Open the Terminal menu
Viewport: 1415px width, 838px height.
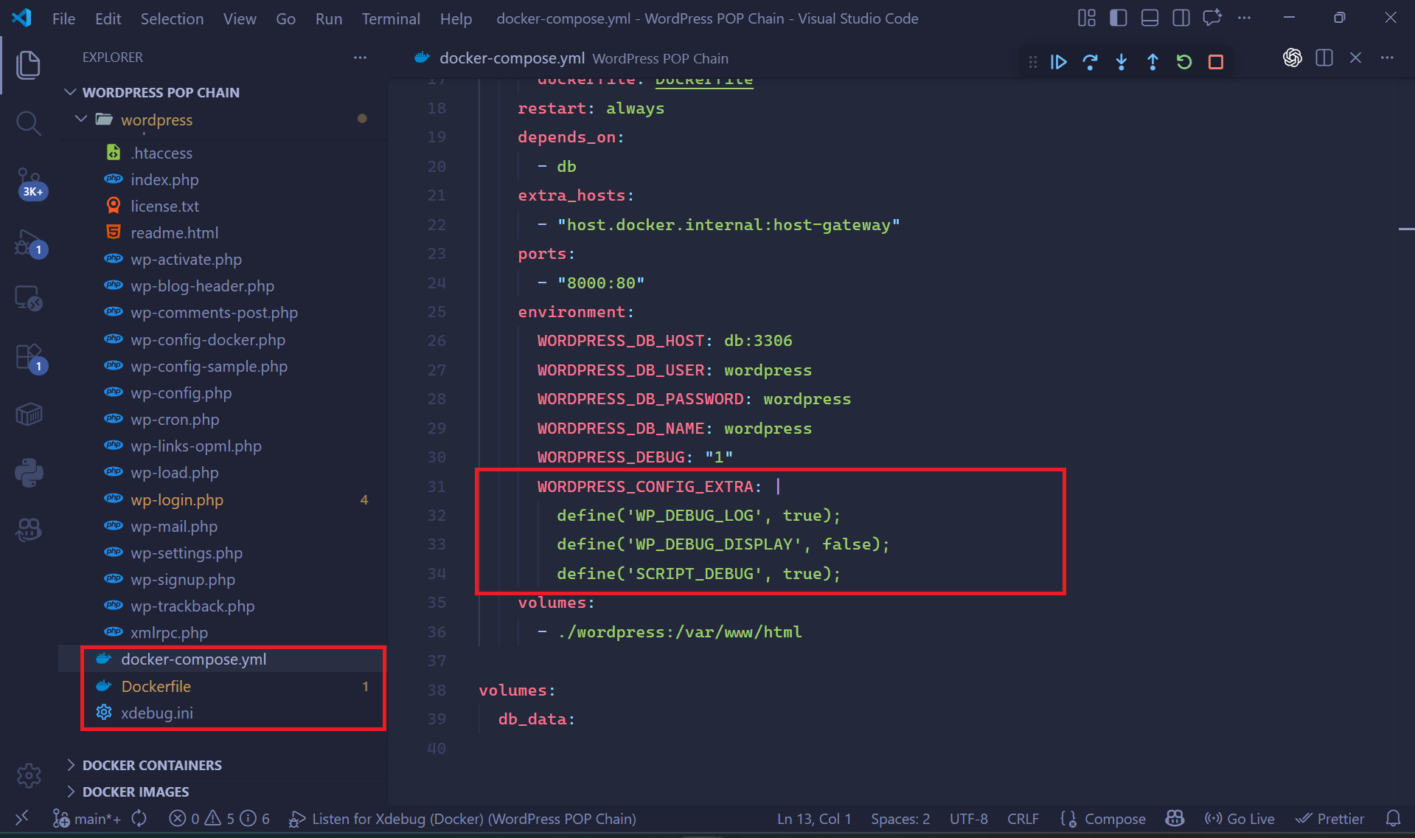tap(391, 18)
